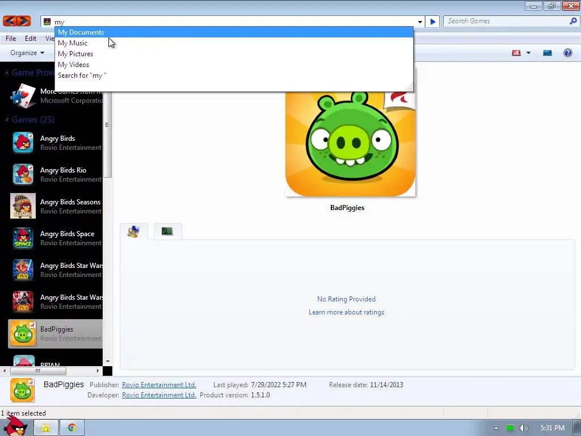Choose My Documents suggestion
Viewport: 581px width, 436px height.
coord(234,32)
